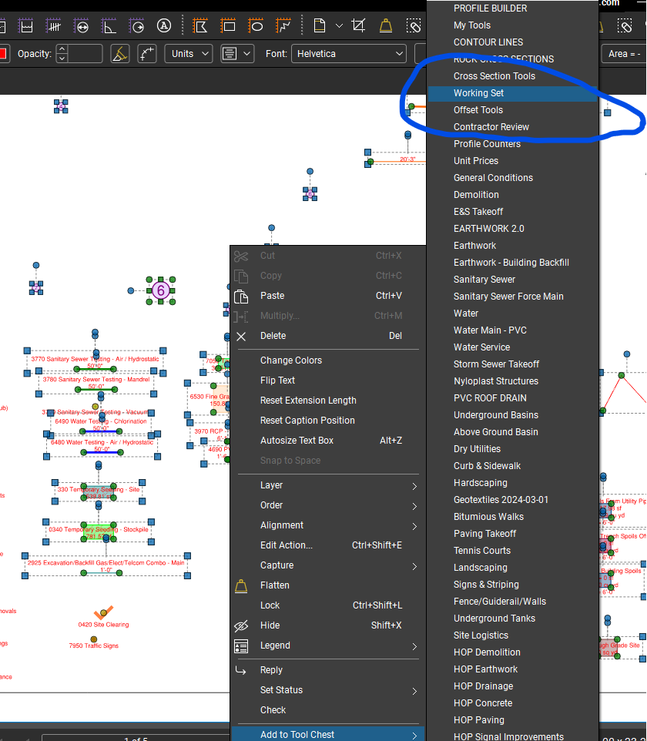Choose HOP Demolition tool set

click(x=513, y=652)
